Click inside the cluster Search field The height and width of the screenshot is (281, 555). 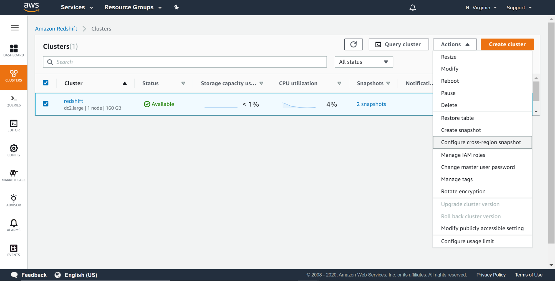tap(185, 62)
